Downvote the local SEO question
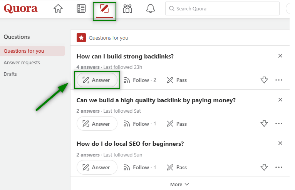 coord(264,167)
